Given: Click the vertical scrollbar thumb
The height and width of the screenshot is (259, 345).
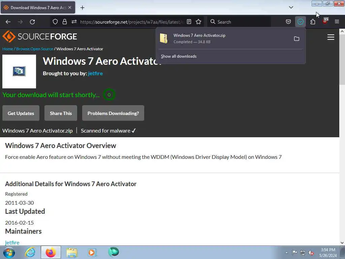Looking at the screenshot, I should [x=342, y=59].
